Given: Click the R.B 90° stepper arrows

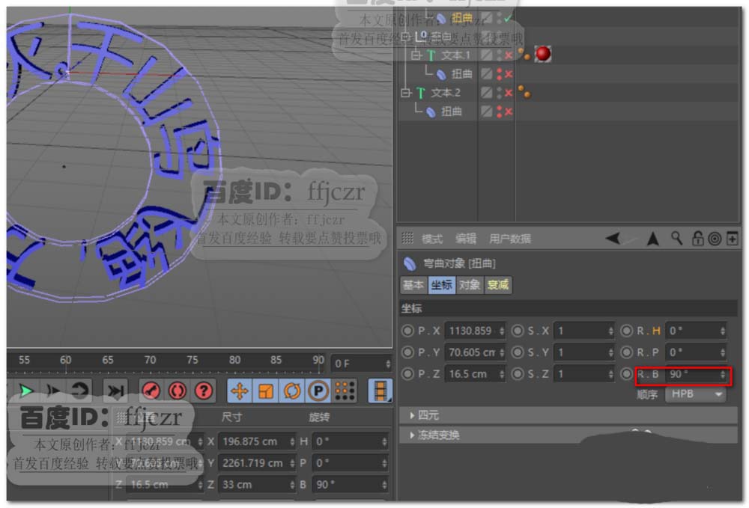Looking at the screenshot, I should pyautogui.click(x=722, y=374).
